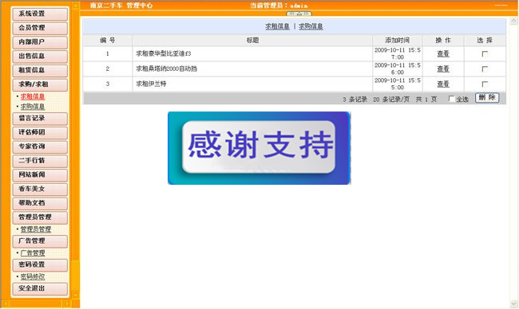Click the main page scroll-down arrow
519x309 pixels.
tap(513, 303)
